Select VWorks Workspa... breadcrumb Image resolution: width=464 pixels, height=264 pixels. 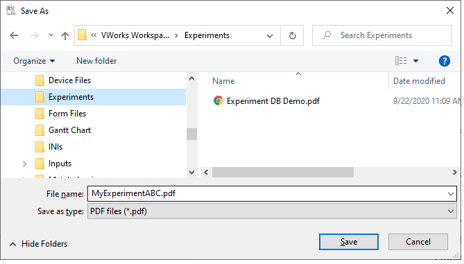[x=135, y=35]
